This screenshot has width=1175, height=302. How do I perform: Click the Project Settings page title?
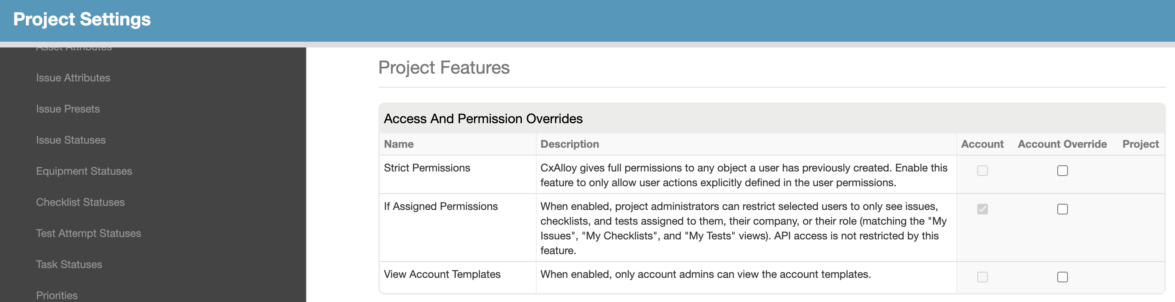[82, 20]
